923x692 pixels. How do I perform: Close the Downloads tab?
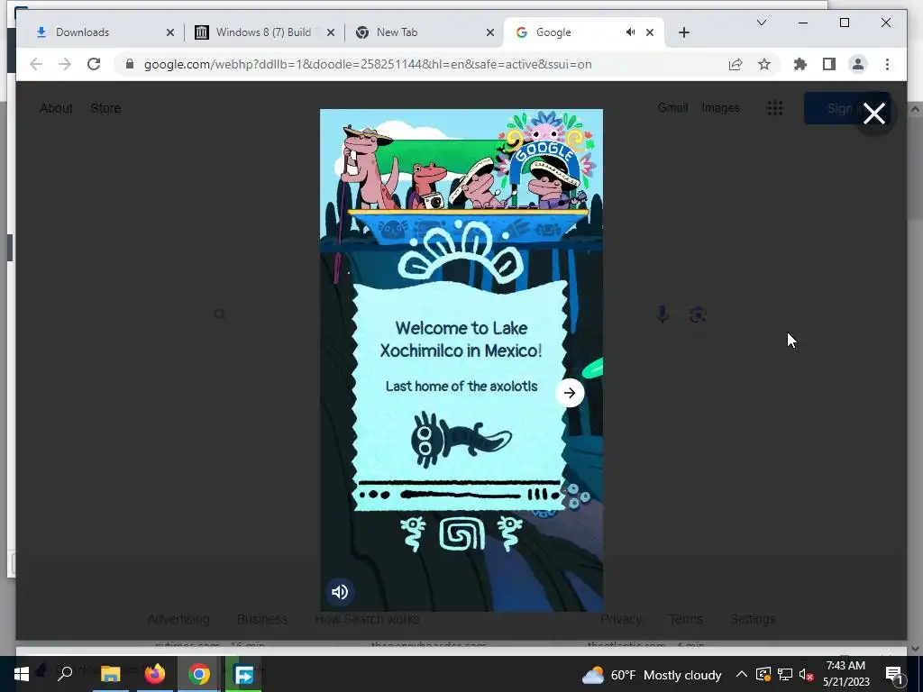coord(170,32)
